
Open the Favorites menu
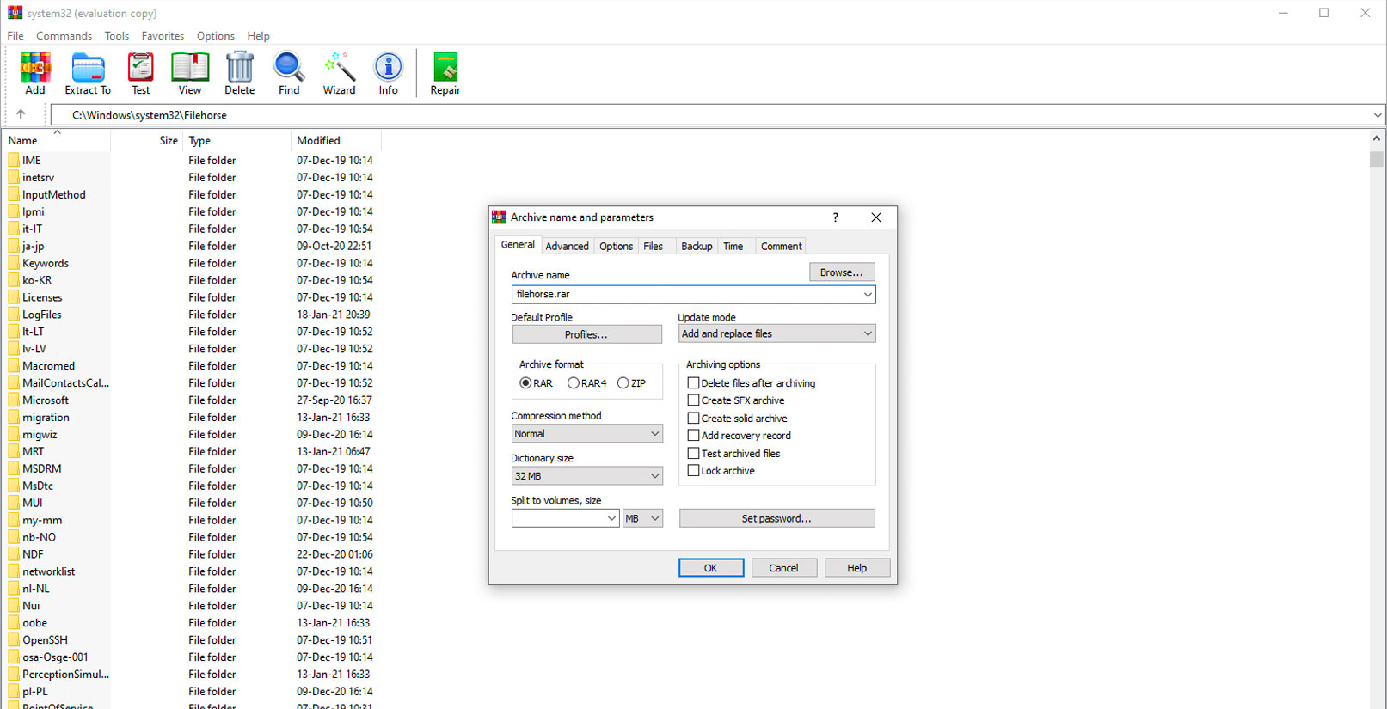click(163, 36)
